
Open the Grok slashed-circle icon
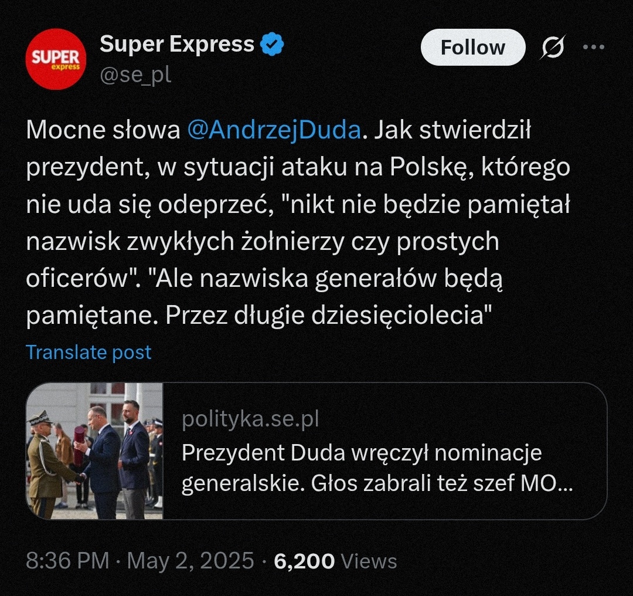(x=552, y=48)
